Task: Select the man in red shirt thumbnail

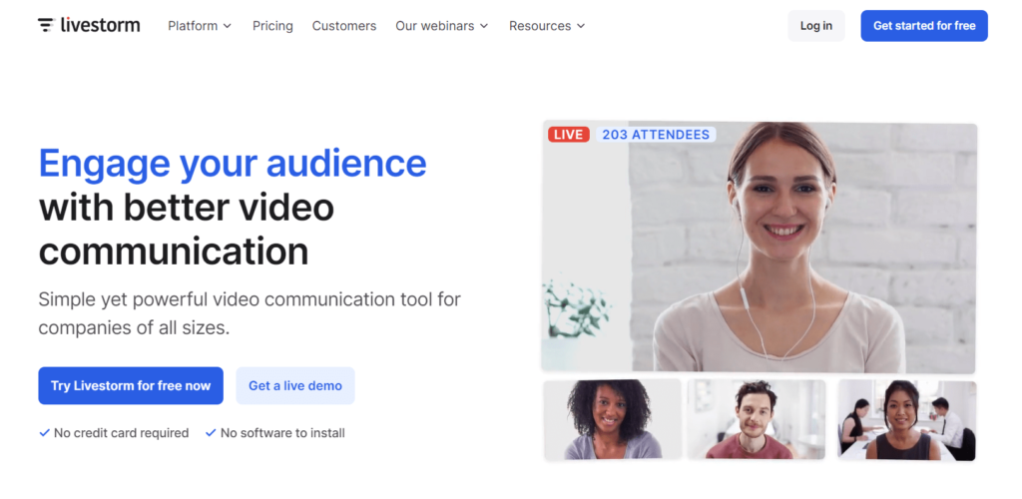Action: tap(757, 420)
